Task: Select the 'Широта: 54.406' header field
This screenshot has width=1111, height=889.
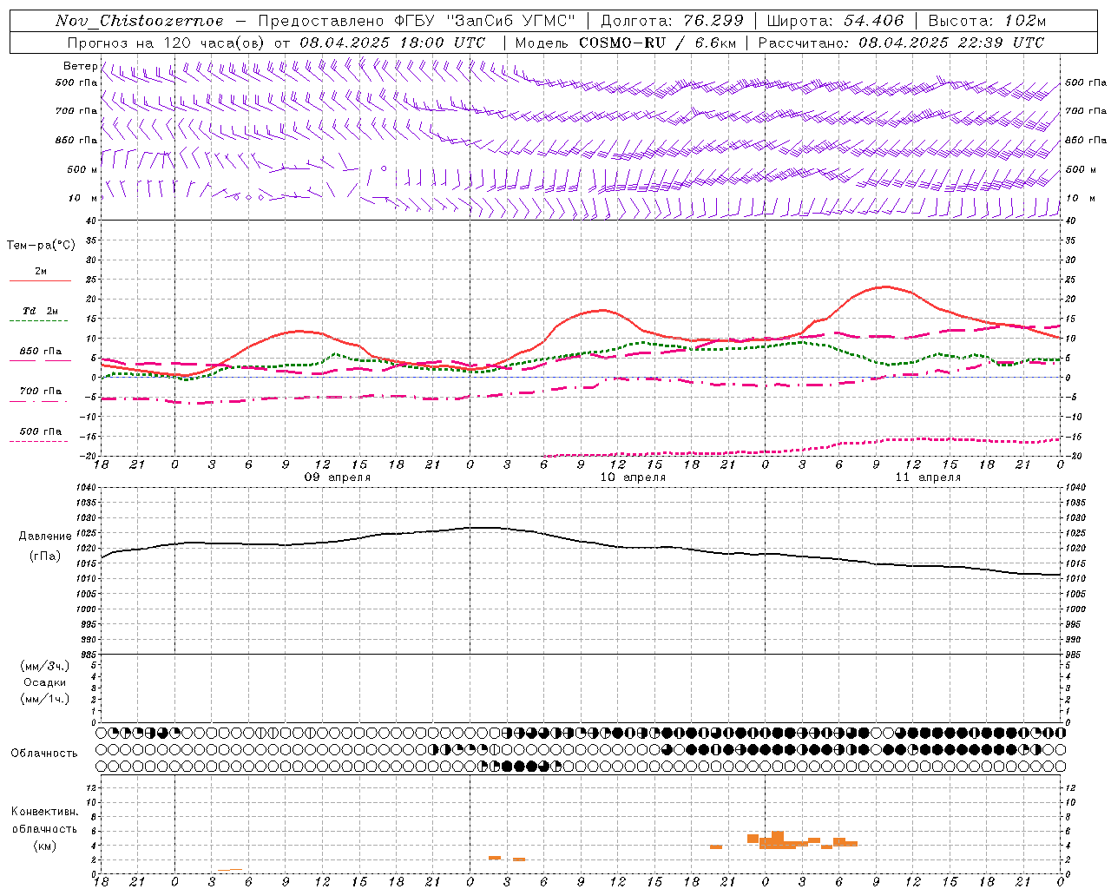Action: (835, 21)
